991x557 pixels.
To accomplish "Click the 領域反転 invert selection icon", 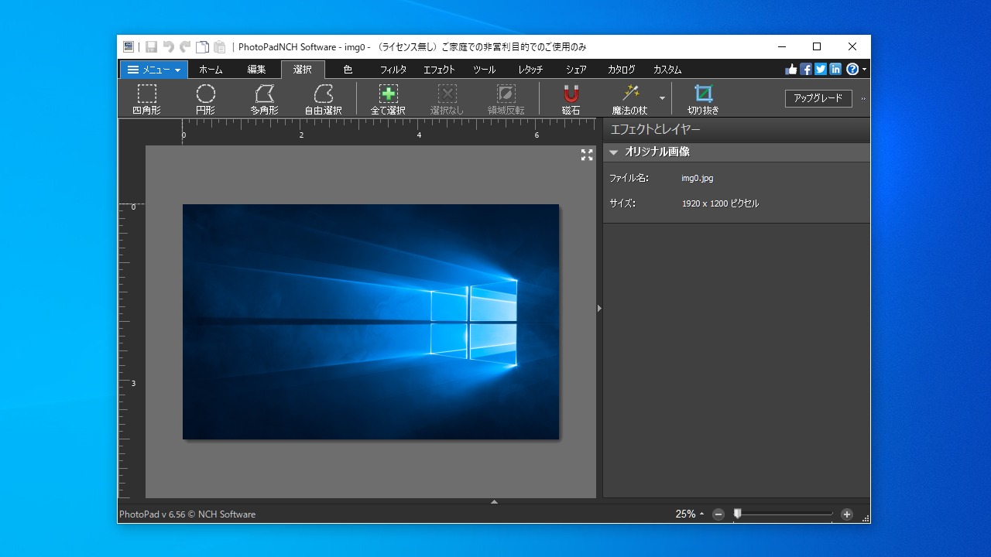I will 506,99.
